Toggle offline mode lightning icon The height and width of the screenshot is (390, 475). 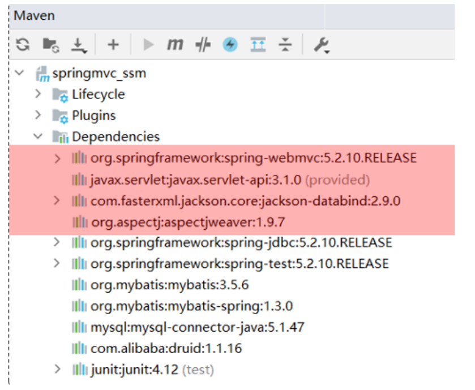point(230,45)
